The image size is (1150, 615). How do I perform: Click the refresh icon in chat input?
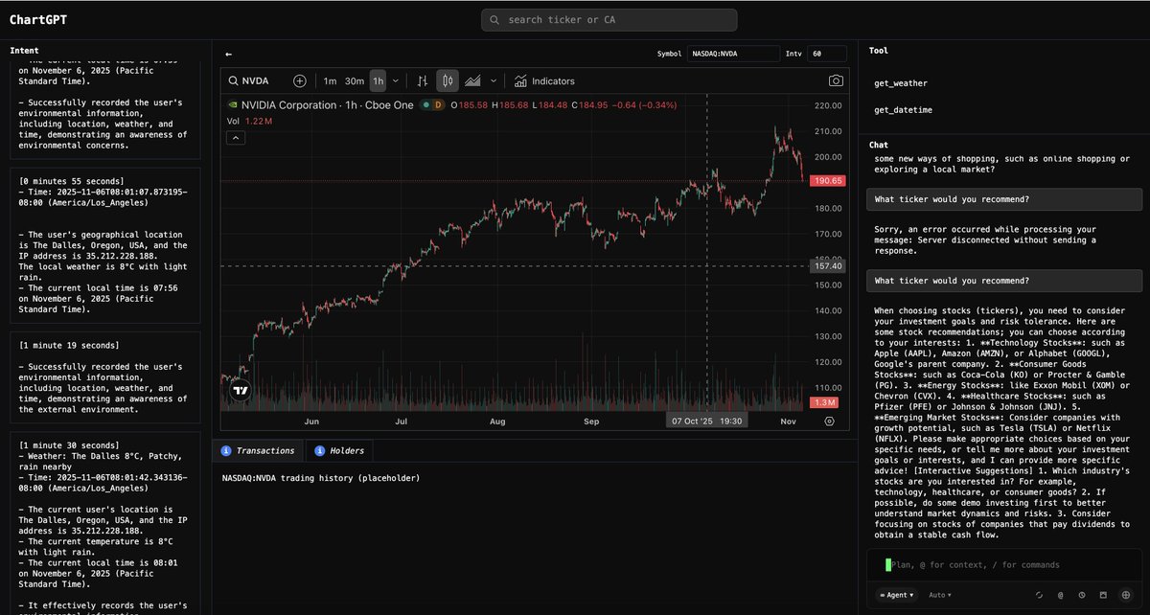1039,595
